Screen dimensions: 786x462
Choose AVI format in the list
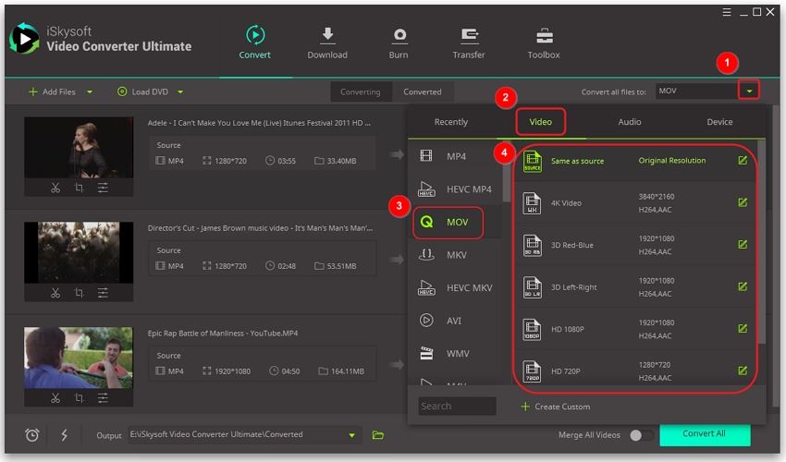click(x=455, y=321)
